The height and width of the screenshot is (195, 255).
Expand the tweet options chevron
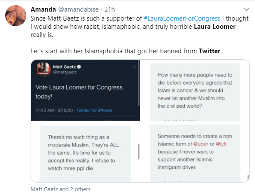click(x=246, y=9)
